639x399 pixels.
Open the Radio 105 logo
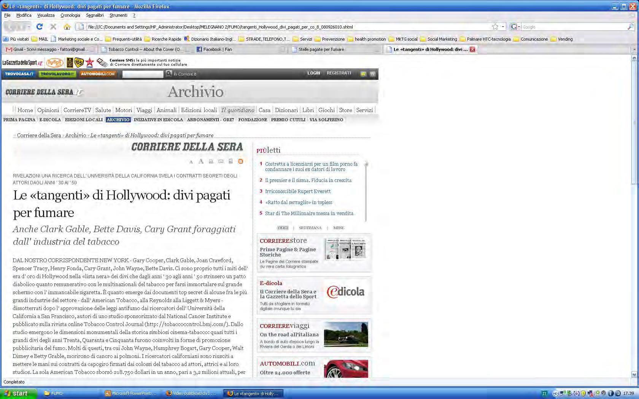tap(79, 62)
